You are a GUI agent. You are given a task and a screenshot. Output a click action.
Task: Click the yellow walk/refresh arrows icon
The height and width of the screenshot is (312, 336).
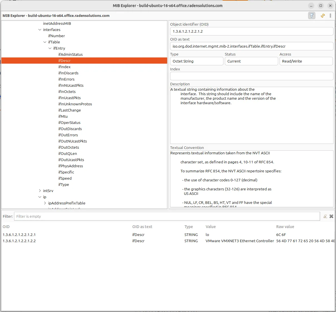[322, 15]
